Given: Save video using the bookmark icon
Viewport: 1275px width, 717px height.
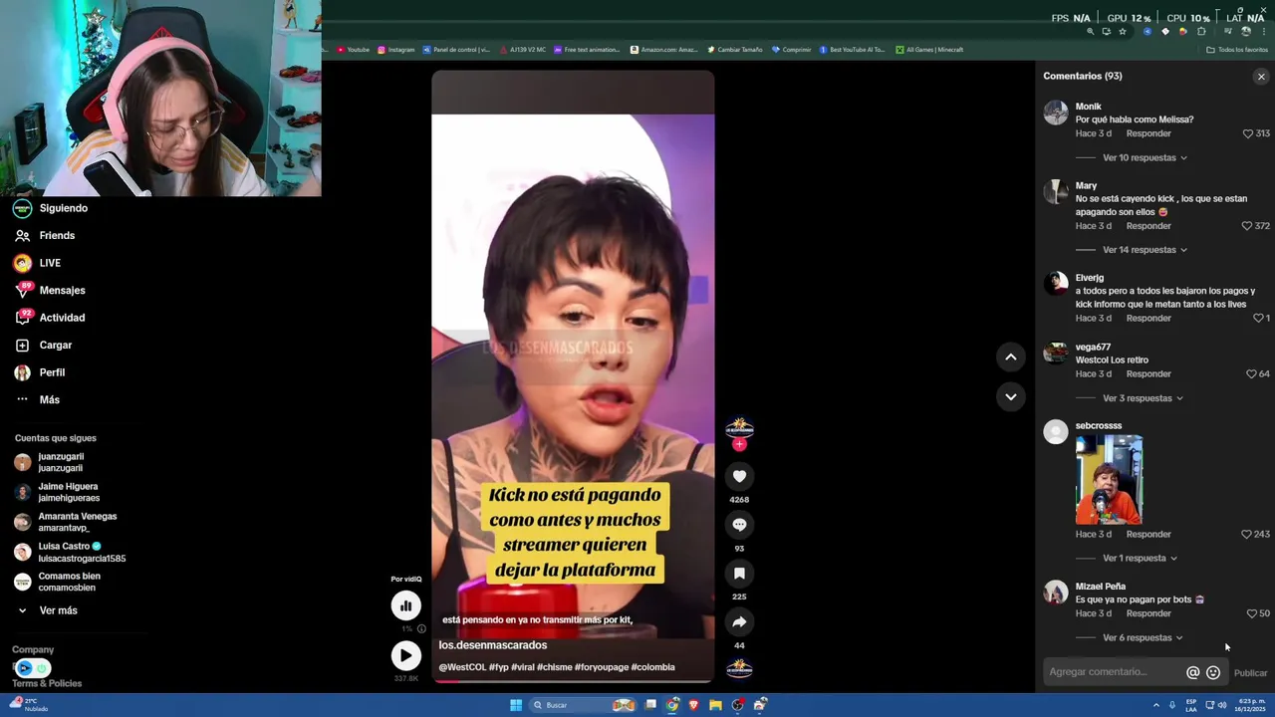Looking at the screenshot, I should point(739,574).
